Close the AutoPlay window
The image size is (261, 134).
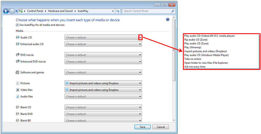pyautogui.click(x=172, y=5)
